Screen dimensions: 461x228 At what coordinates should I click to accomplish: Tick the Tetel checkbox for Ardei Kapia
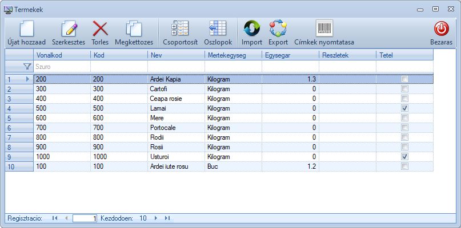pos(405,79)
